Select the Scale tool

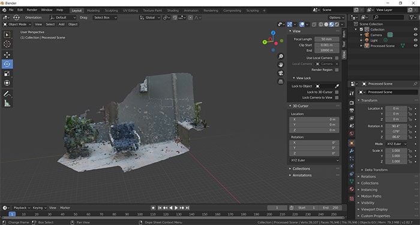coord(7,74)
